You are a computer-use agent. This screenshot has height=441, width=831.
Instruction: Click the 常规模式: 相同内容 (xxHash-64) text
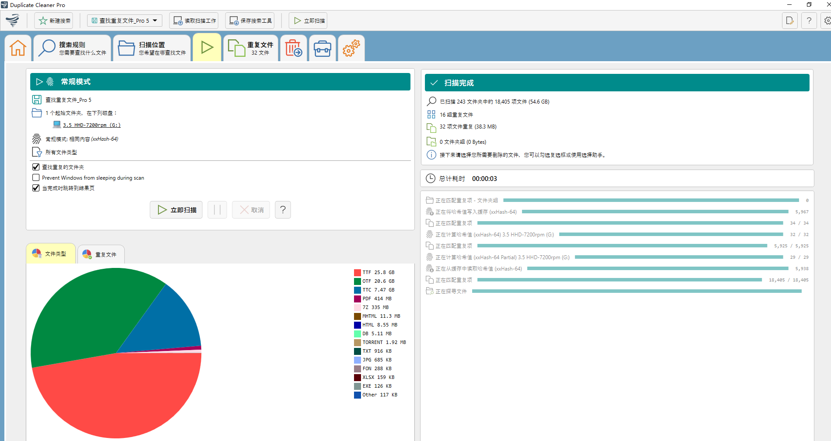(x=82, y=139)
